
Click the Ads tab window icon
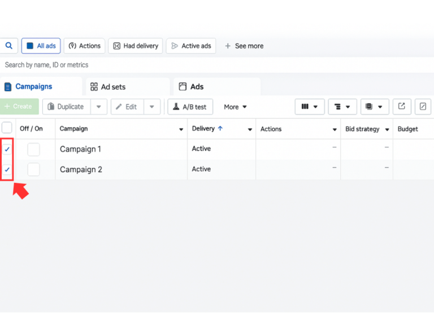[183, 86]
